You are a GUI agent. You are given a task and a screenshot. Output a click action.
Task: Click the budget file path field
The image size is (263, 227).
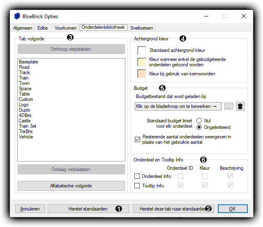(178, 106)
